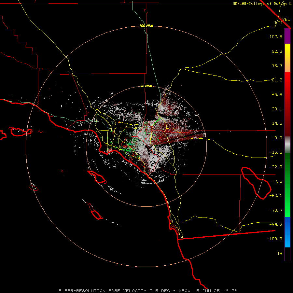This screenshot has height=293, width=293.
Task: Pick the purple segment of the color bar
Action: pos(287,36)
